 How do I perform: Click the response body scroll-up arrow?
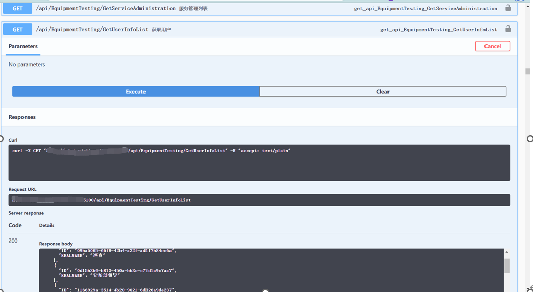(x=506, y=252)
